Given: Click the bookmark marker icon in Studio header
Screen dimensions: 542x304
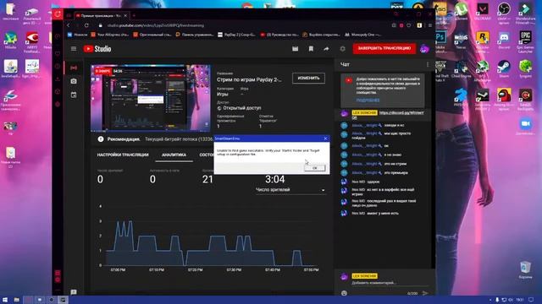Looking at the screenshot, I should (x=311, y=49).
